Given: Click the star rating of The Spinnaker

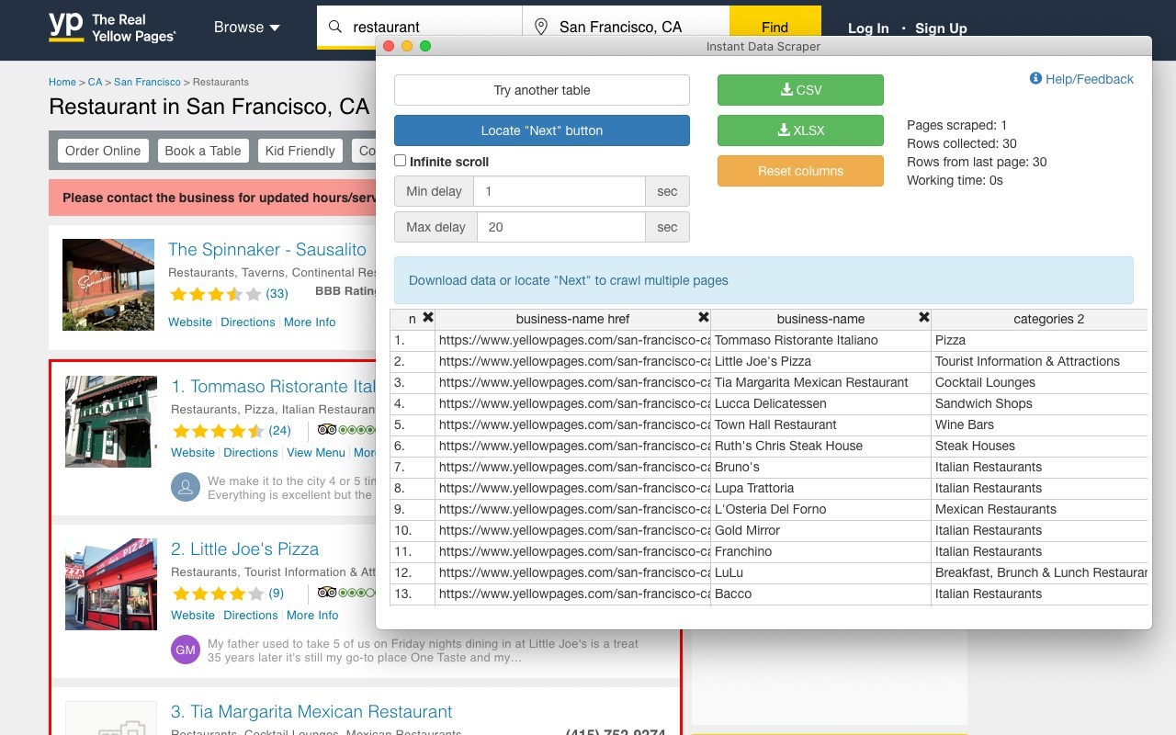Looking at the screenshot, I should pos(216,294).
